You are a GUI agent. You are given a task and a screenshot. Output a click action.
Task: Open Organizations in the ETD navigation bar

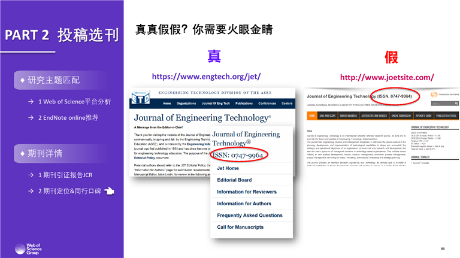point(186,104)
